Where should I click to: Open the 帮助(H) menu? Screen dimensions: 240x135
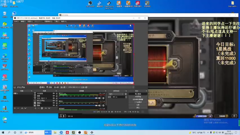point(64,21)
